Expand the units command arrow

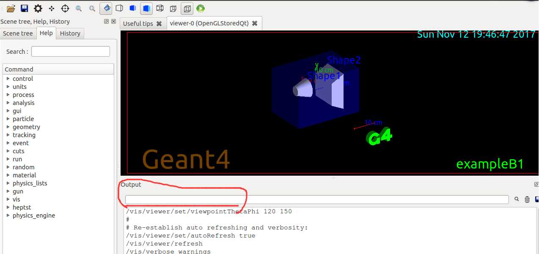coord(8,87)
